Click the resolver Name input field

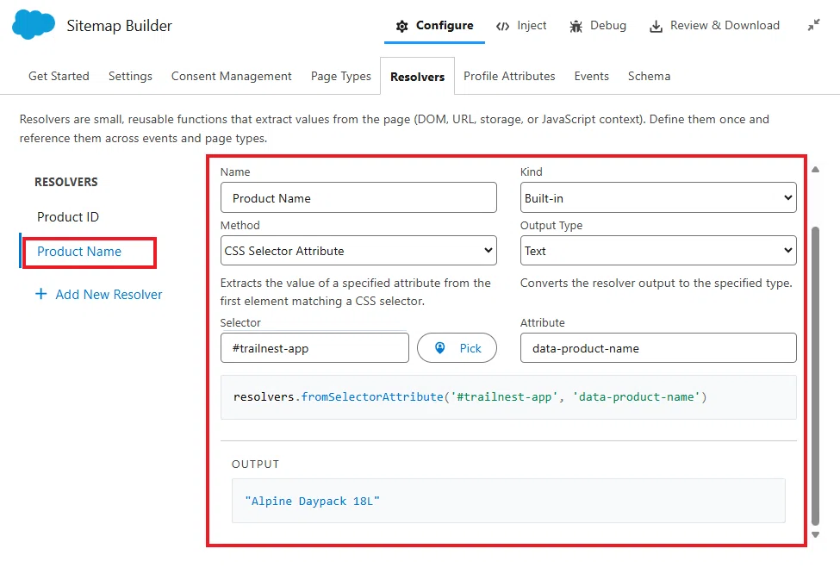click(x=358, y=198)
